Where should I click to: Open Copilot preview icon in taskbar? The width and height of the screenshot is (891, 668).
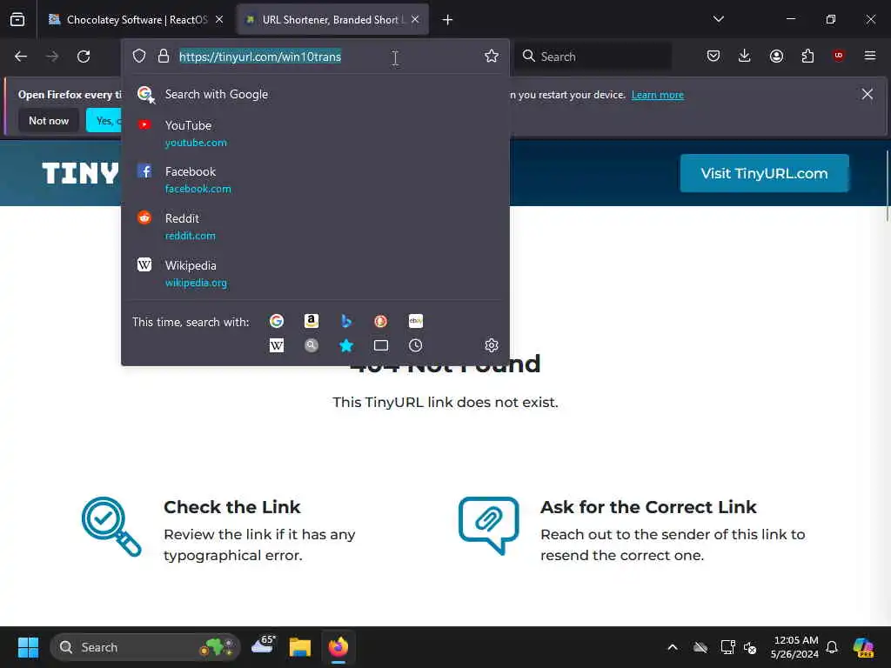pos(864,647)
